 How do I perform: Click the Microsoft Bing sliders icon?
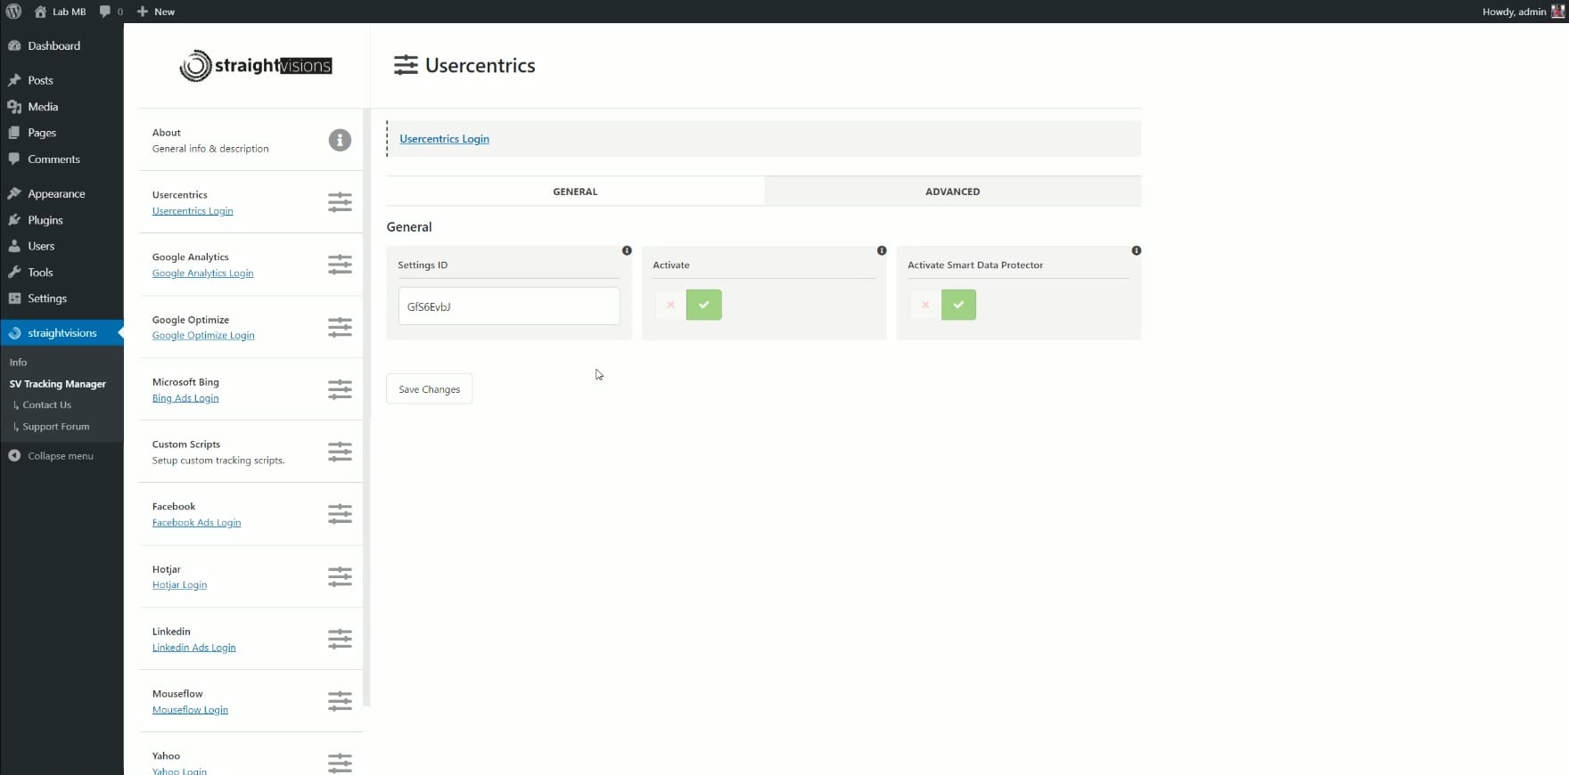coord(340,389)
